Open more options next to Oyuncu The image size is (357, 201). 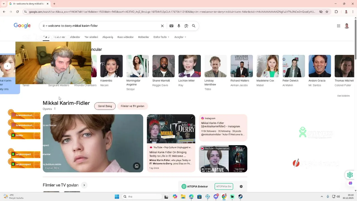55,109
